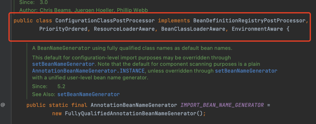Select the ConfigurationClassPostProcessor class name
The width and height of the screenshot is (316, 124).
click(x=105, y=20)
